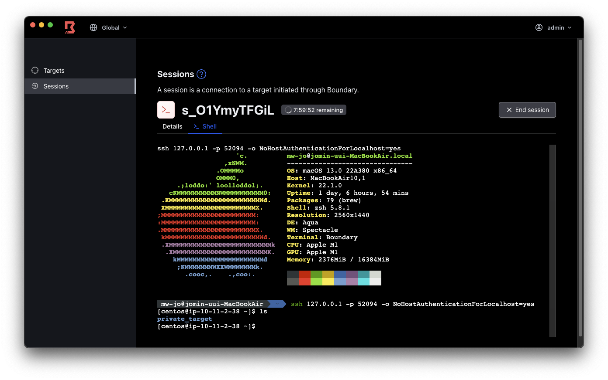Expand the admin account menu chevron
Image resolution: width=608 pixels, height=380 pixels.
(x=570, y=27)
